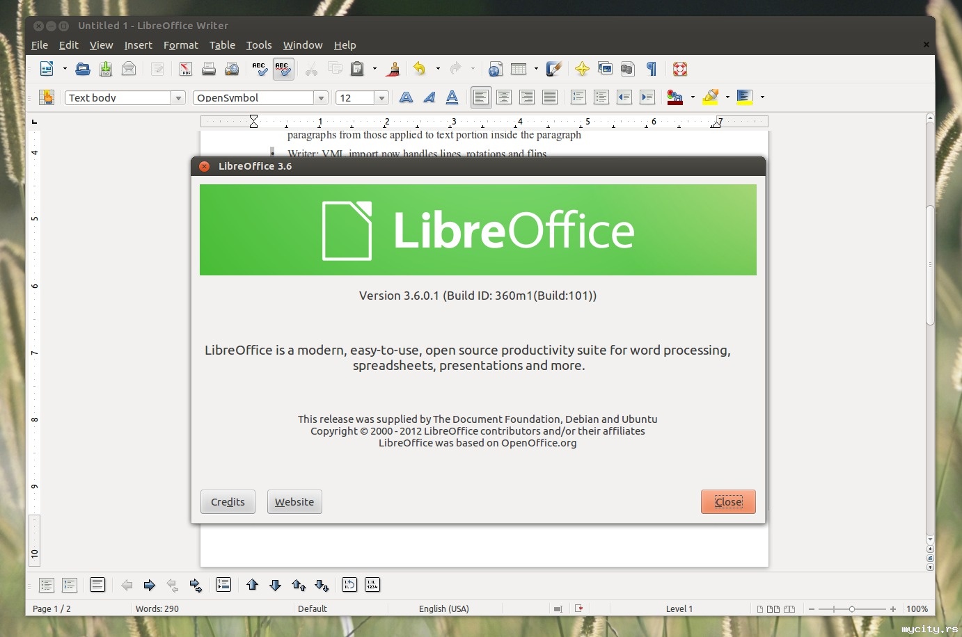This screenshot has width=962, height=637.
Task: Move list item up
Action: coord(253,585)
